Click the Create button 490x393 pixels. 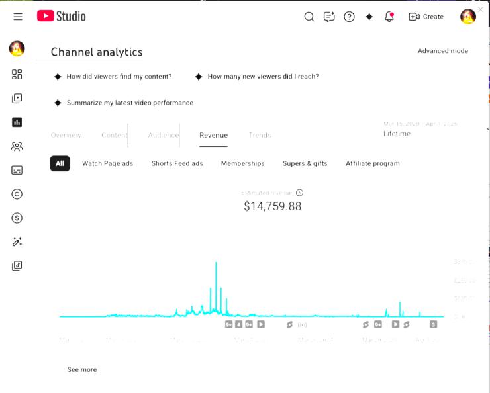(x=426, y=17)
